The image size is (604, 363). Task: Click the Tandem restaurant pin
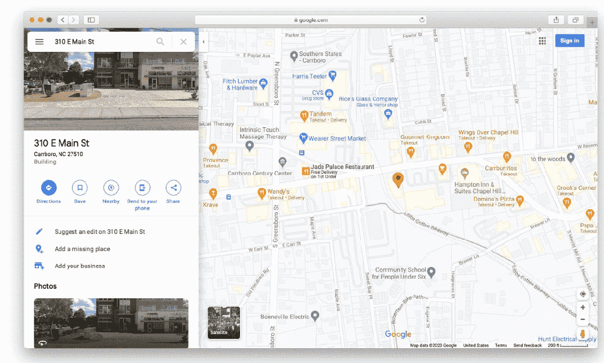[x=304, y=115]
